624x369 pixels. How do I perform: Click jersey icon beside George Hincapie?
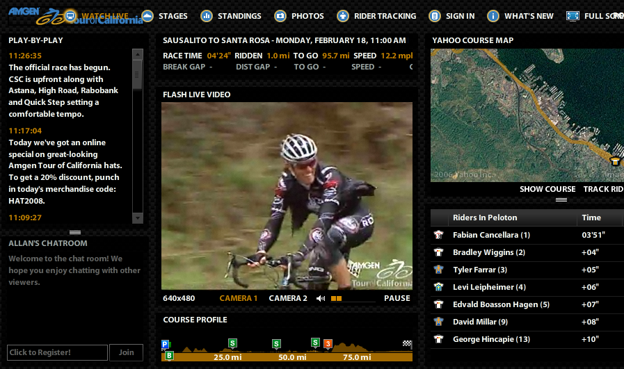(438, 339)
